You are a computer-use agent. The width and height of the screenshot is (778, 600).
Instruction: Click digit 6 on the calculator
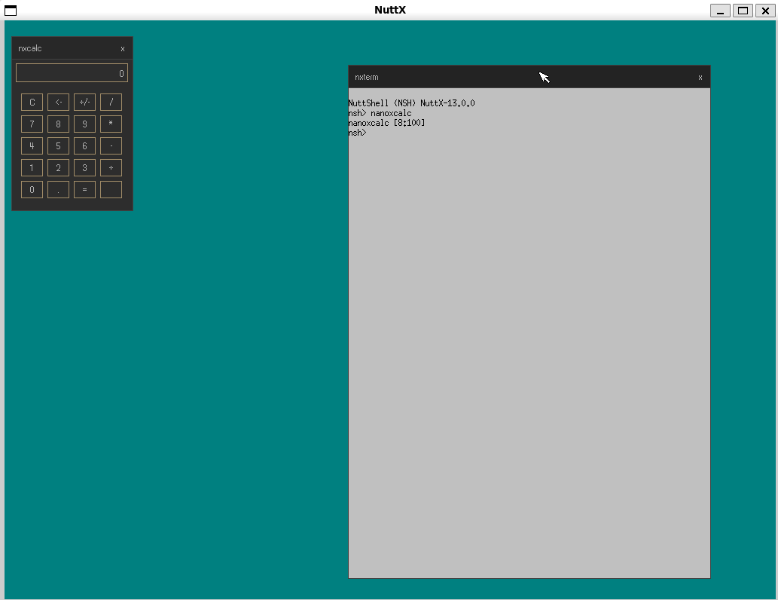coord(84,146)
